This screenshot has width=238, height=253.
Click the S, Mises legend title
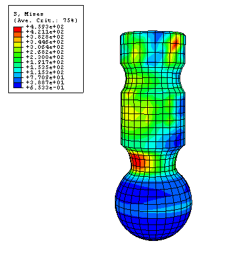29,14
